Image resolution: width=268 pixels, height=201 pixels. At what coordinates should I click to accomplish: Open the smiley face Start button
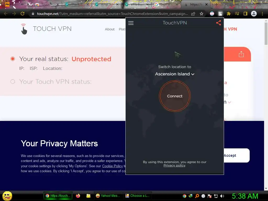pos(7,196)
